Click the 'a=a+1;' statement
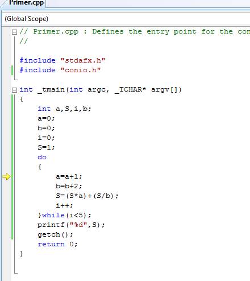Screen dimensions: 250x281 (x=69, y=177)
